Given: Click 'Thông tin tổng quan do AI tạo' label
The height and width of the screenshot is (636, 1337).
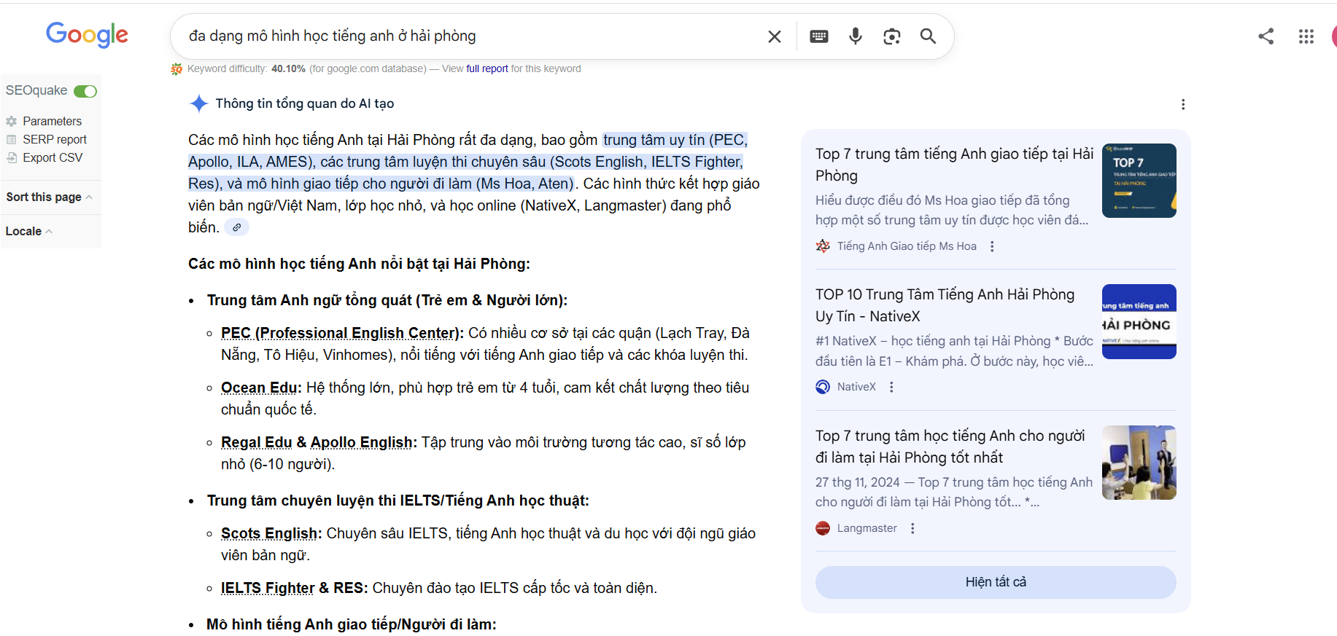Looking at the screenshot, I should 305,103.
